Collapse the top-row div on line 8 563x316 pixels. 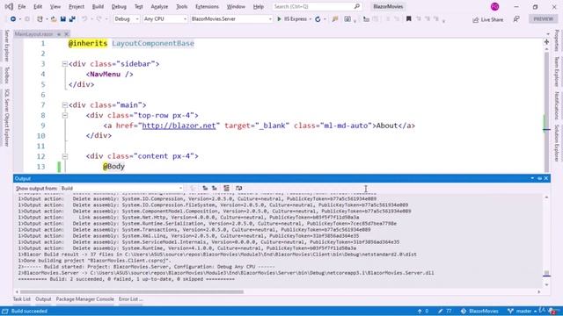point(64,115)
